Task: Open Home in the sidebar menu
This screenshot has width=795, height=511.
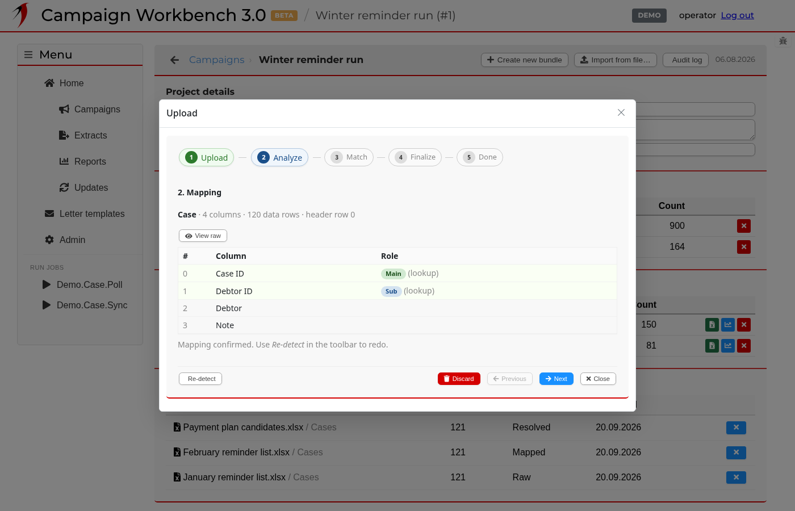Action: [x=64, y=83]
